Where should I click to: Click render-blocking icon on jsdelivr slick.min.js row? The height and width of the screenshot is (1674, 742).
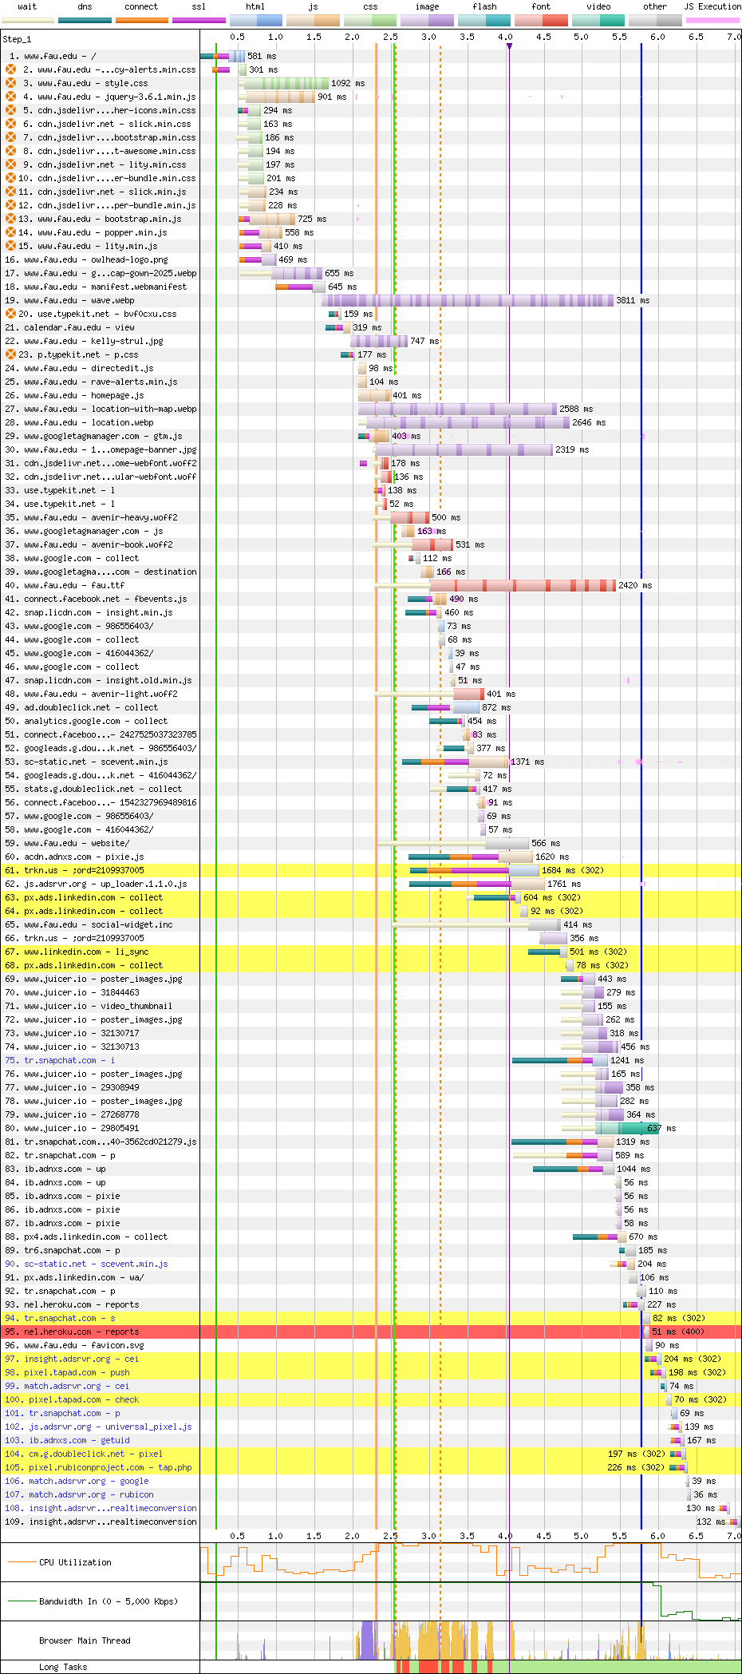10,192
